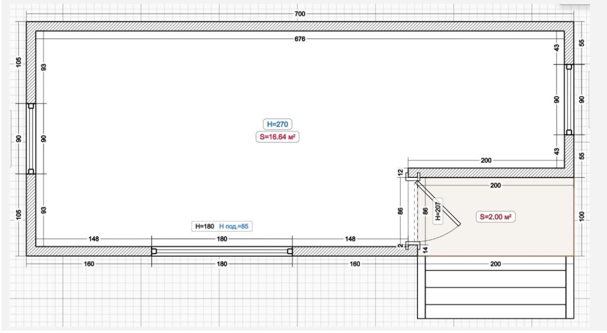607x333 pixels.
Task: Select the 676 interior width dimension label
Action: point(300,39)
